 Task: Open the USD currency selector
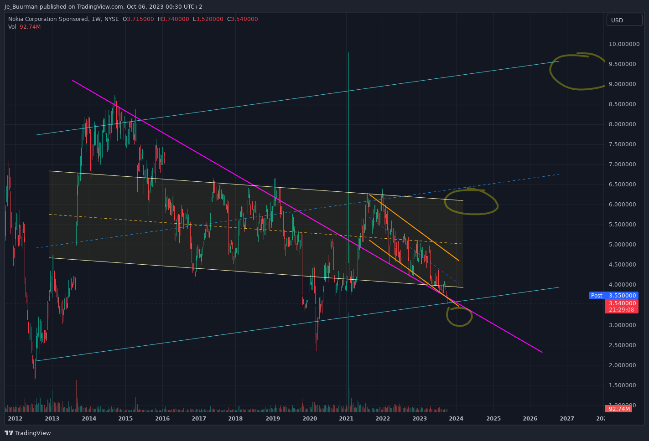tap(624, 20)
